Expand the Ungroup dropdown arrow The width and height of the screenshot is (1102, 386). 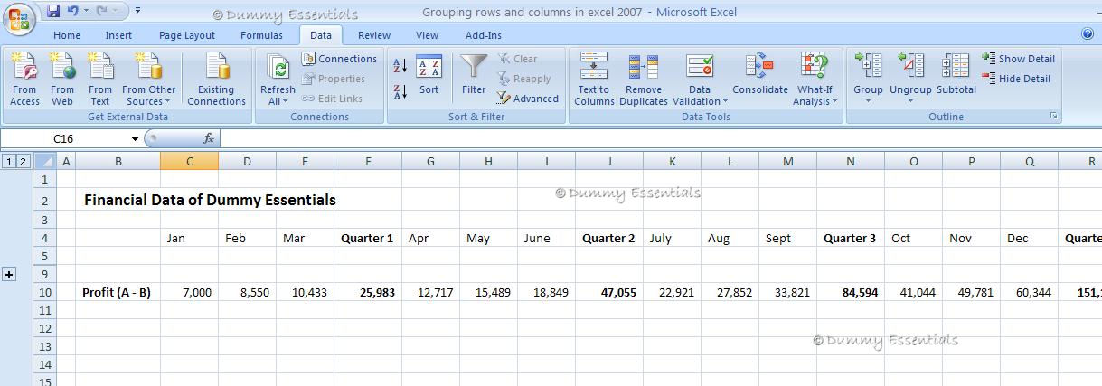point(910,101)
